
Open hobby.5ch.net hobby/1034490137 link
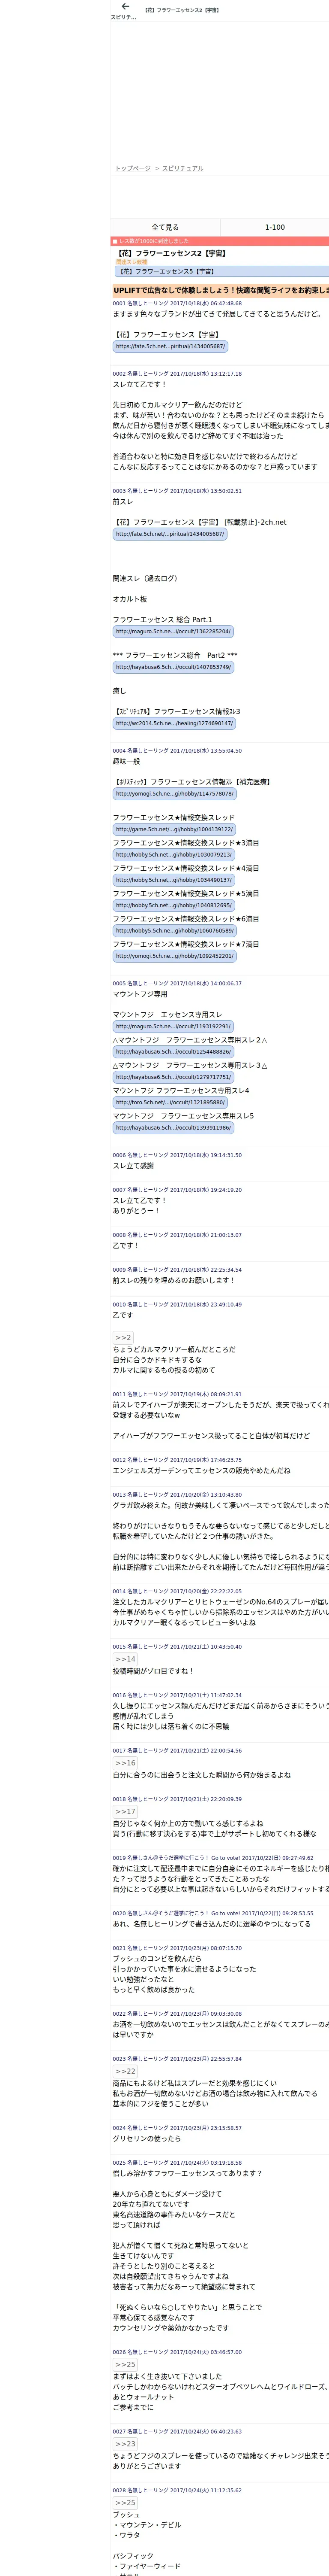click(173, 880)
